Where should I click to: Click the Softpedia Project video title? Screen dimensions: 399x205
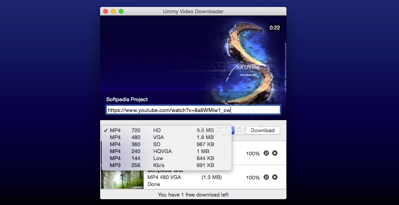(x=127, y=99)
